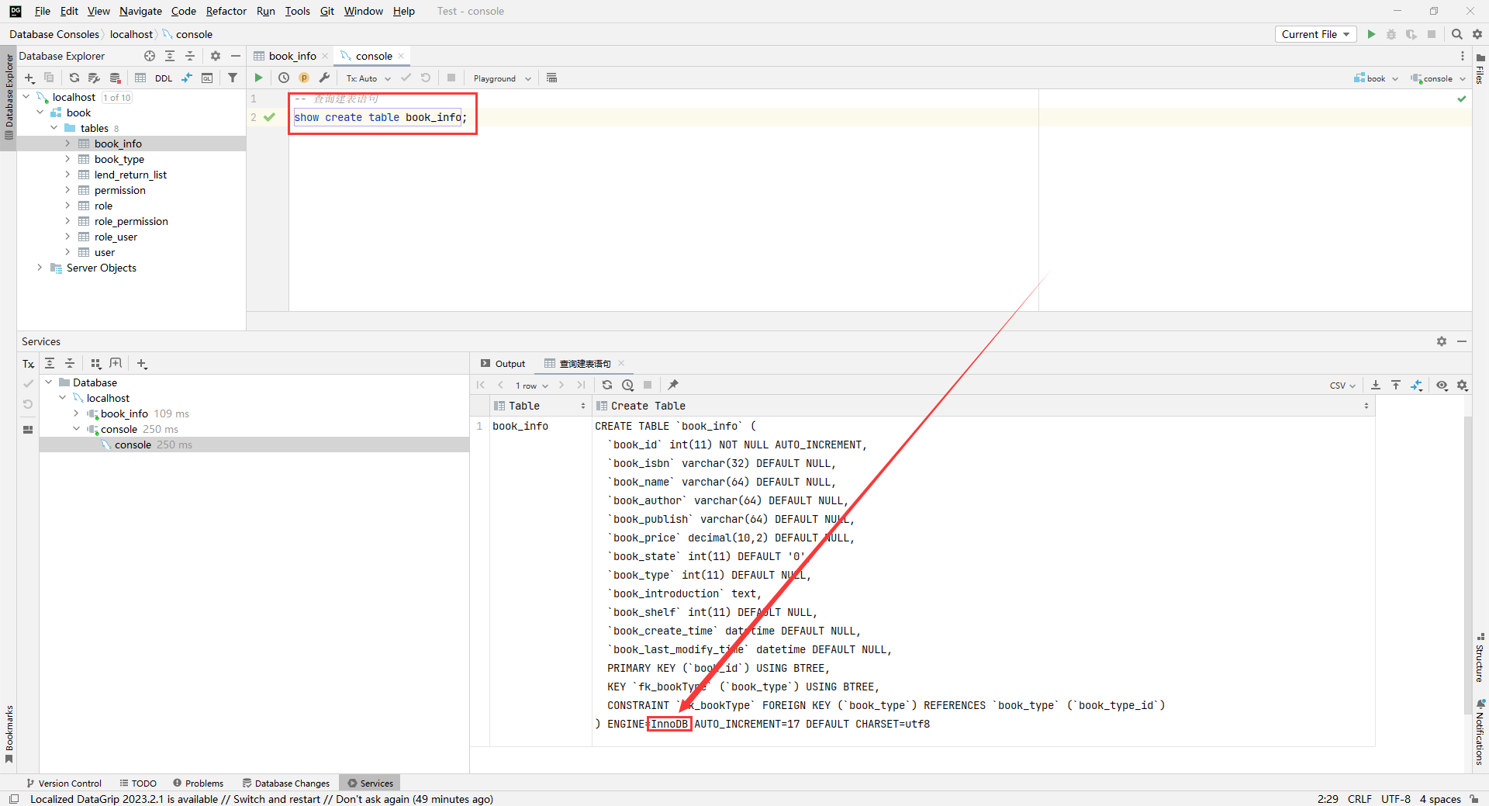The image size is (1489, 806).
Task: Click the DDL button in Database Explorer toolbar
Action: click(x=164, y=78)
